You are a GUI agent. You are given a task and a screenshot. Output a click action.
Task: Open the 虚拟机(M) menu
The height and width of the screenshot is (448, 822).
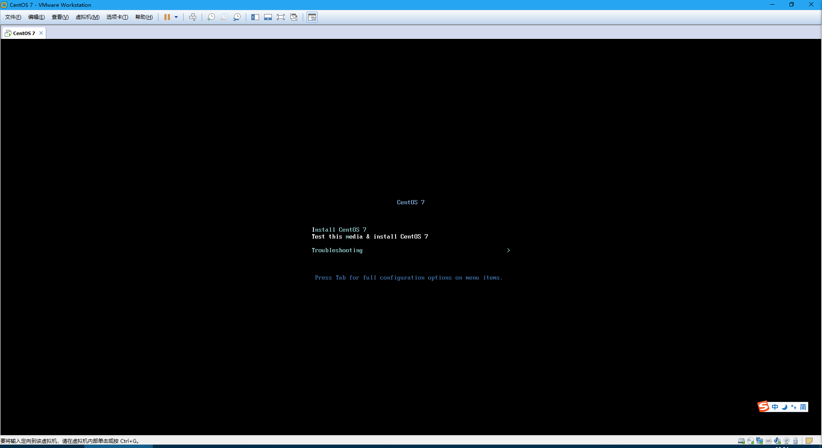[x=87, y=17]
